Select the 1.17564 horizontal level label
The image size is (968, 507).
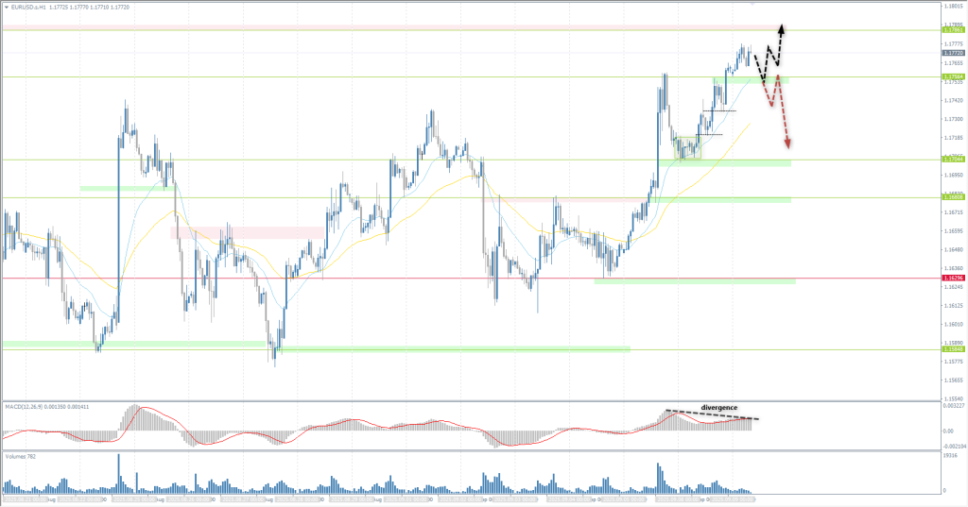click(x=953, y=76)
